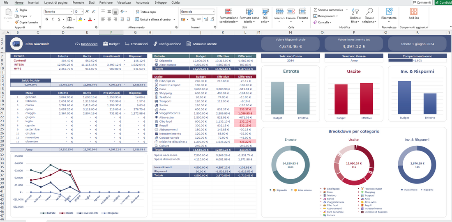This screenshot has width=452, height=222.
Task: Expand the font size dropdown
Action: click(83, 12)
